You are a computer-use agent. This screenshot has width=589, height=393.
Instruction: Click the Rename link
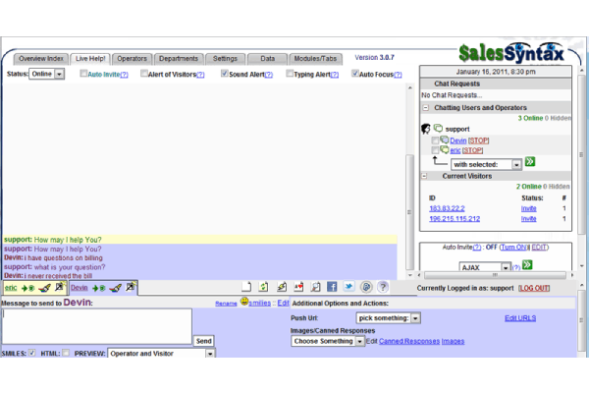226,304
